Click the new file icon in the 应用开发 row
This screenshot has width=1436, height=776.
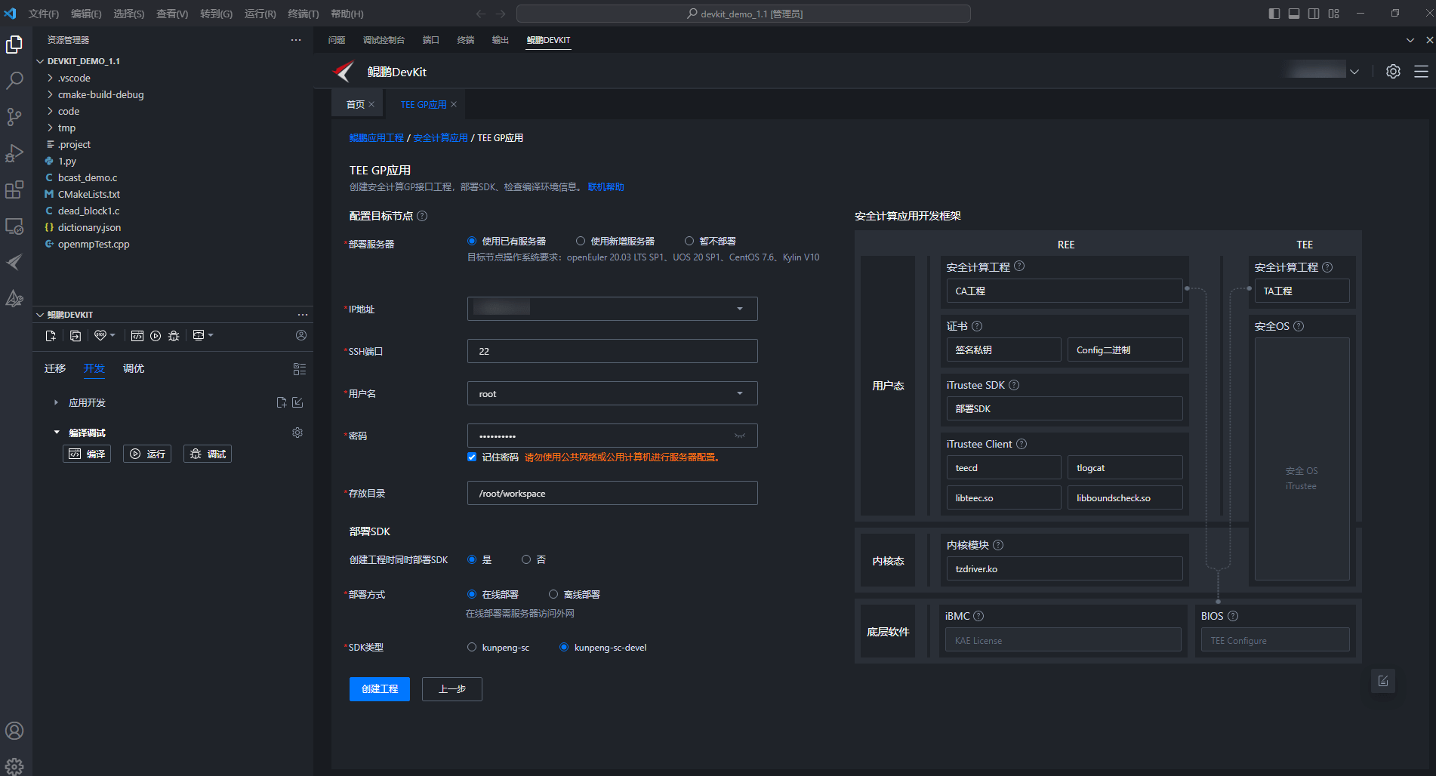[x=282, y=402]
